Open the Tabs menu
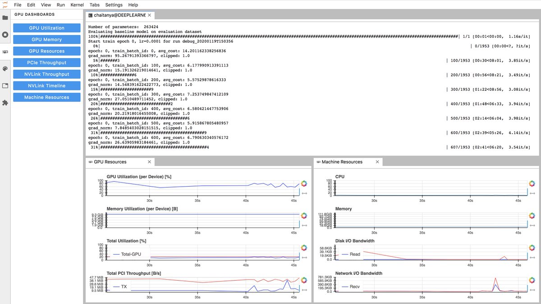Screen dimensions: 541x304 tap(95, 4)
